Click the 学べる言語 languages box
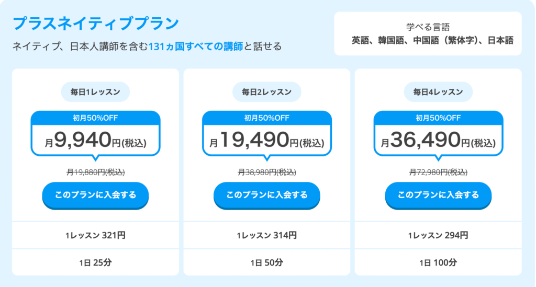Viewport: 536px width, 287px height. (428, 33)
